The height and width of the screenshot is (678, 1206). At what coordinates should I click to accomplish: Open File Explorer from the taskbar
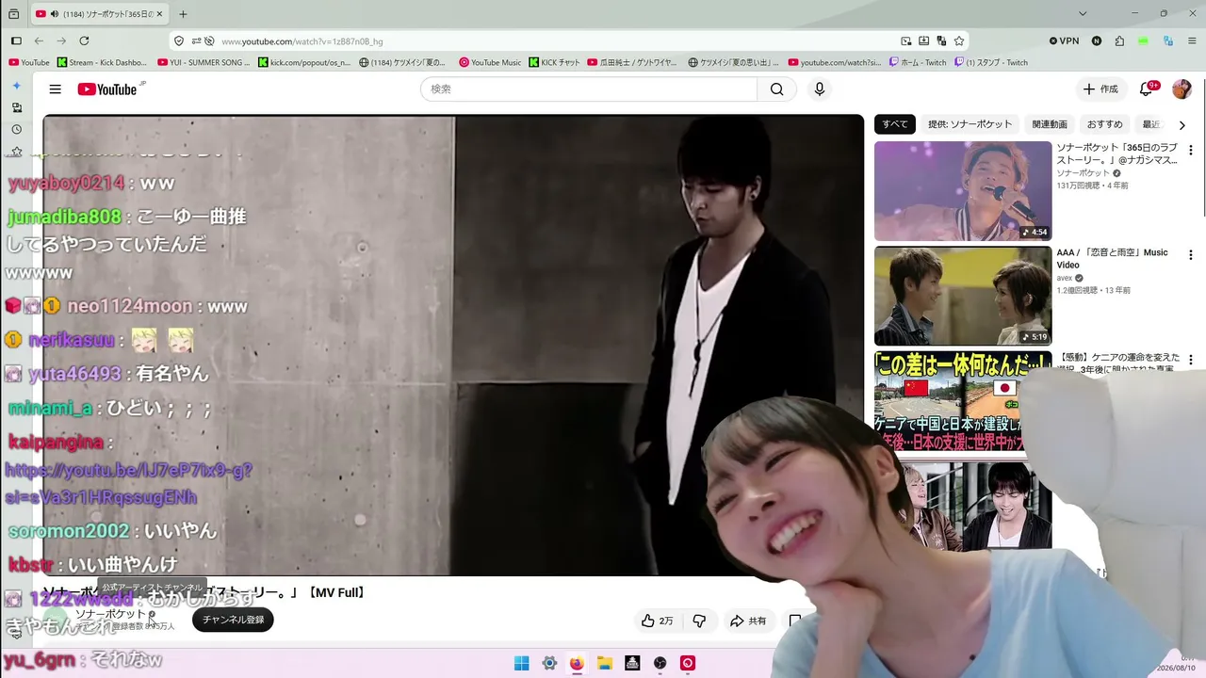tap(605, 663)
